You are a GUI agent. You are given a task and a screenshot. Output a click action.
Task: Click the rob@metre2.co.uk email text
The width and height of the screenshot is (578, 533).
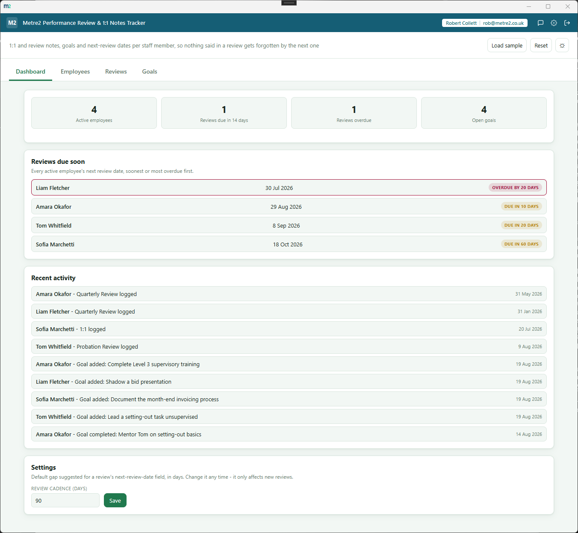(503, 23)
